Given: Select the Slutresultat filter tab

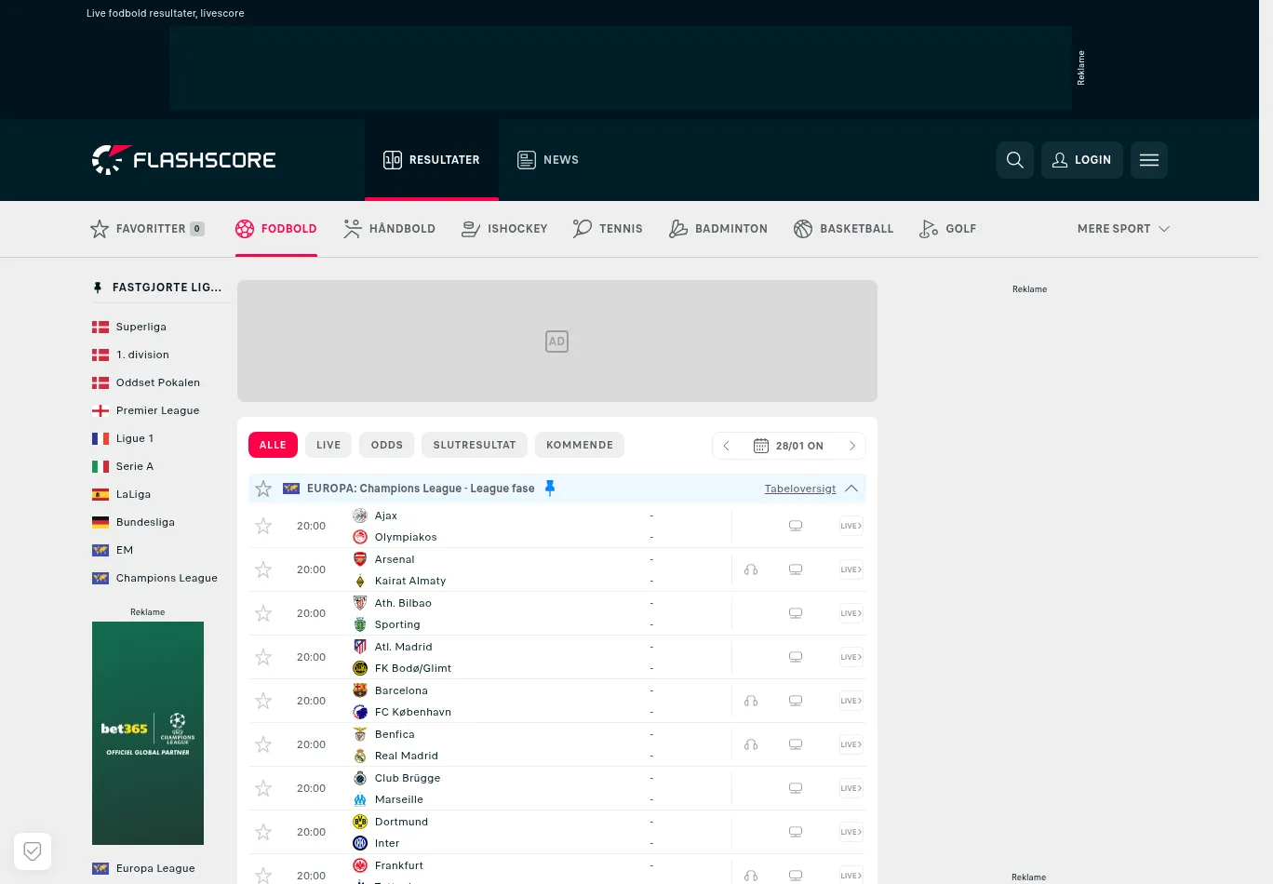Looking at the screenshot, I should pyautogui.click(x=475, y=445).
